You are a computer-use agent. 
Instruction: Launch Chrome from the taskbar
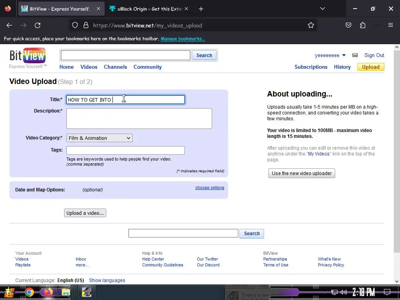click(x=29, y=292)
